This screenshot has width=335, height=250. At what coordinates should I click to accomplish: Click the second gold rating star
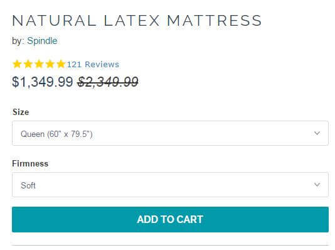pos(28,64)
